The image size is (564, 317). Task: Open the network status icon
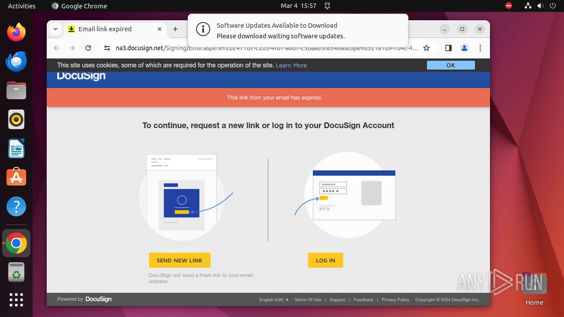[x=528, y=6]
